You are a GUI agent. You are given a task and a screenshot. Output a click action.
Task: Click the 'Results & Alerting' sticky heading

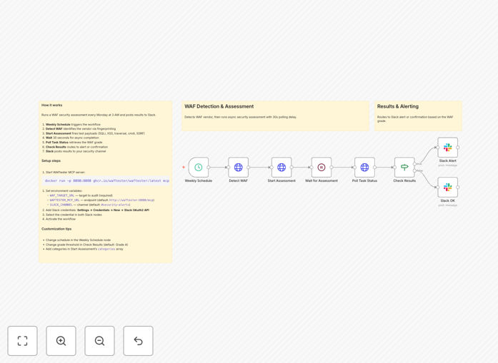(x=398, y=106)
